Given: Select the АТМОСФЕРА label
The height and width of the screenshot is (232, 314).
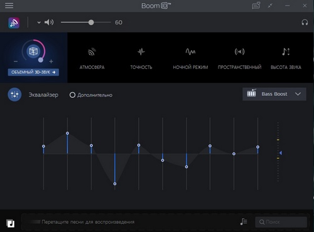Looking at the screenshot, I should click(92, 67).
